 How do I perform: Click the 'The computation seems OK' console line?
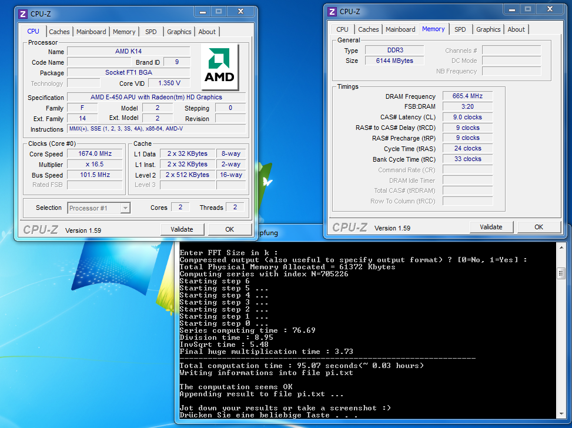[x=236, y=387]
